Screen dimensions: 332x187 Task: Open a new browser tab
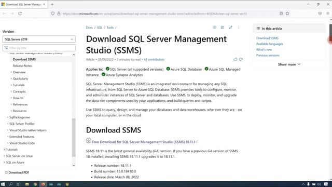click(52, 4)
